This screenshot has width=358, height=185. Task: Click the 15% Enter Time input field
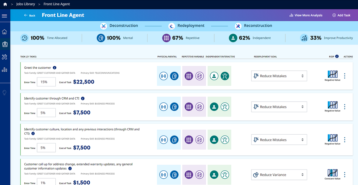click(46, 82)
